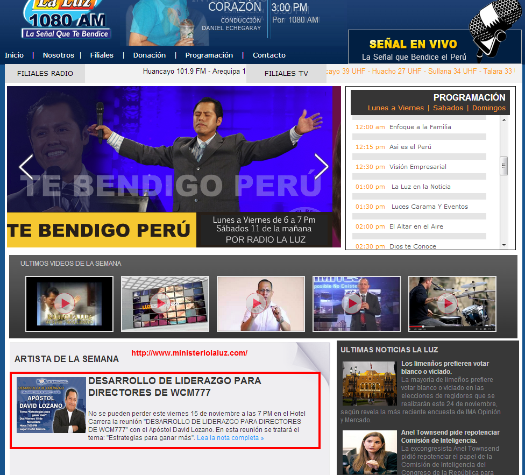Open ministeriolaluz.com red link
The width and height of the screenshot is (525, 475).
pos(189,353)
